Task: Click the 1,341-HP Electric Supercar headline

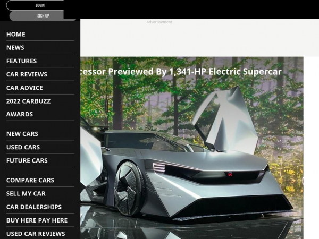Action: coord(181,71)
